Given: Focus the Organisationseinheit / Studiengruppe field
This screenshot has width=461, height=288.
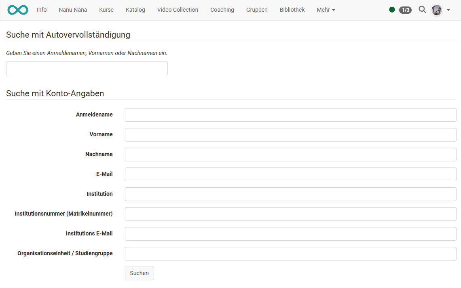Looking at the screenshot, I should pos(290,253).
